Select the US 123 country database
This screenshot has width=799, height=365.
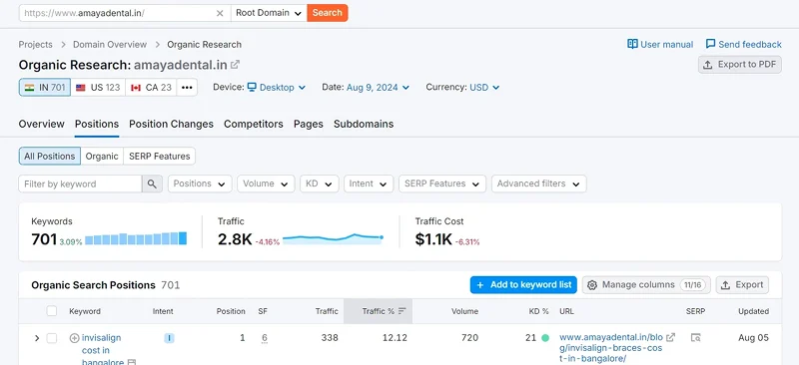tap(98, 87)
